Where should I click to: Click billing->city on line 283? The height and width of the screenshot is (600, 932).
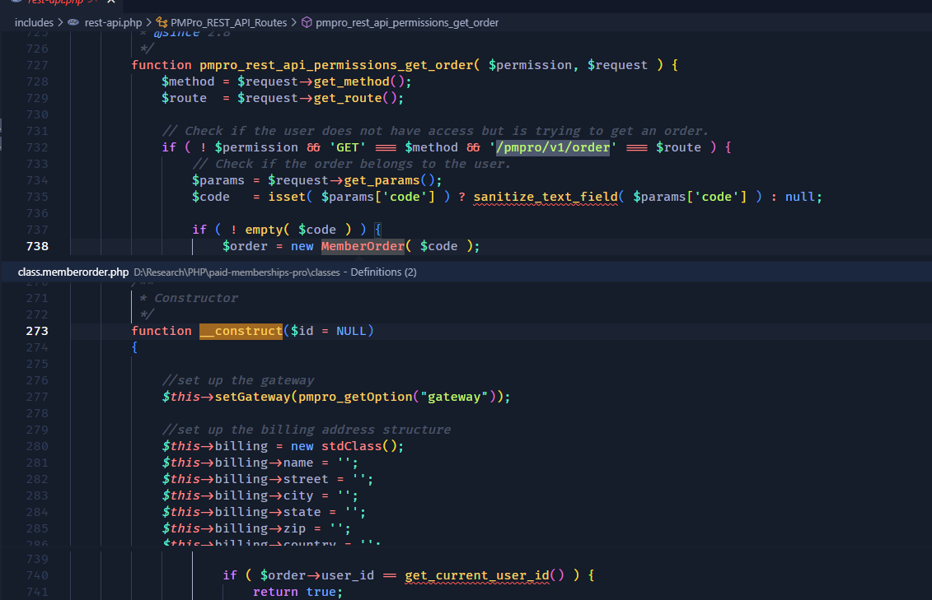coord(264,495)
